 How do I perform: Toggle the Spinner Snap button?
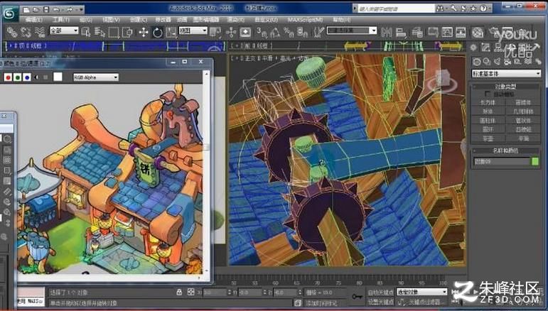tap(302, 33)
